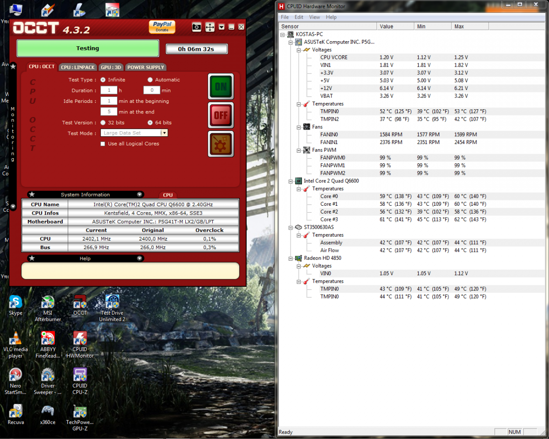This screenshot has height=439, width=549.
Task: Collapse the Help section arrow
Action: 140,258
